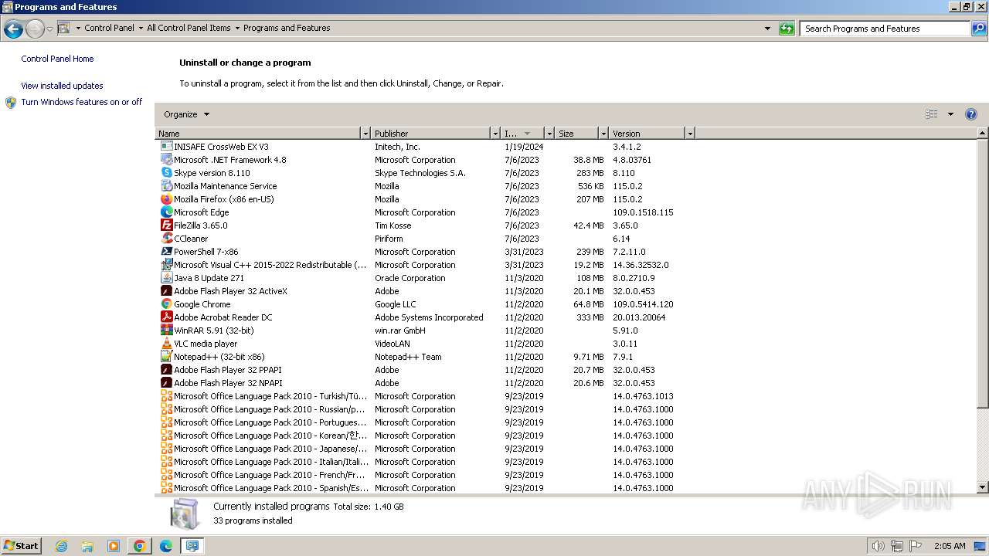Image resolution: width=989 pixels, height=556 pixels.
Task: Launch Chrome from the taskbar
Action: point(140,546)
